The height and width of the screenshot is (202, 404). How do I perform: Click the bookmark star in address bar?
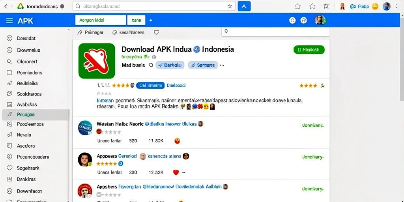[x=230, y=6]
